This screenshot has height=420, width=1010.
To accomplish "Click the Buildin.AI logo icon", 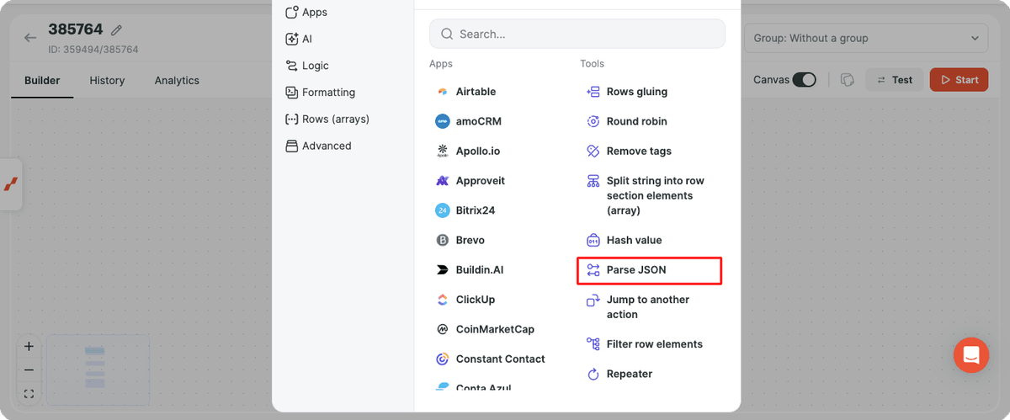I will click(443, 270).
